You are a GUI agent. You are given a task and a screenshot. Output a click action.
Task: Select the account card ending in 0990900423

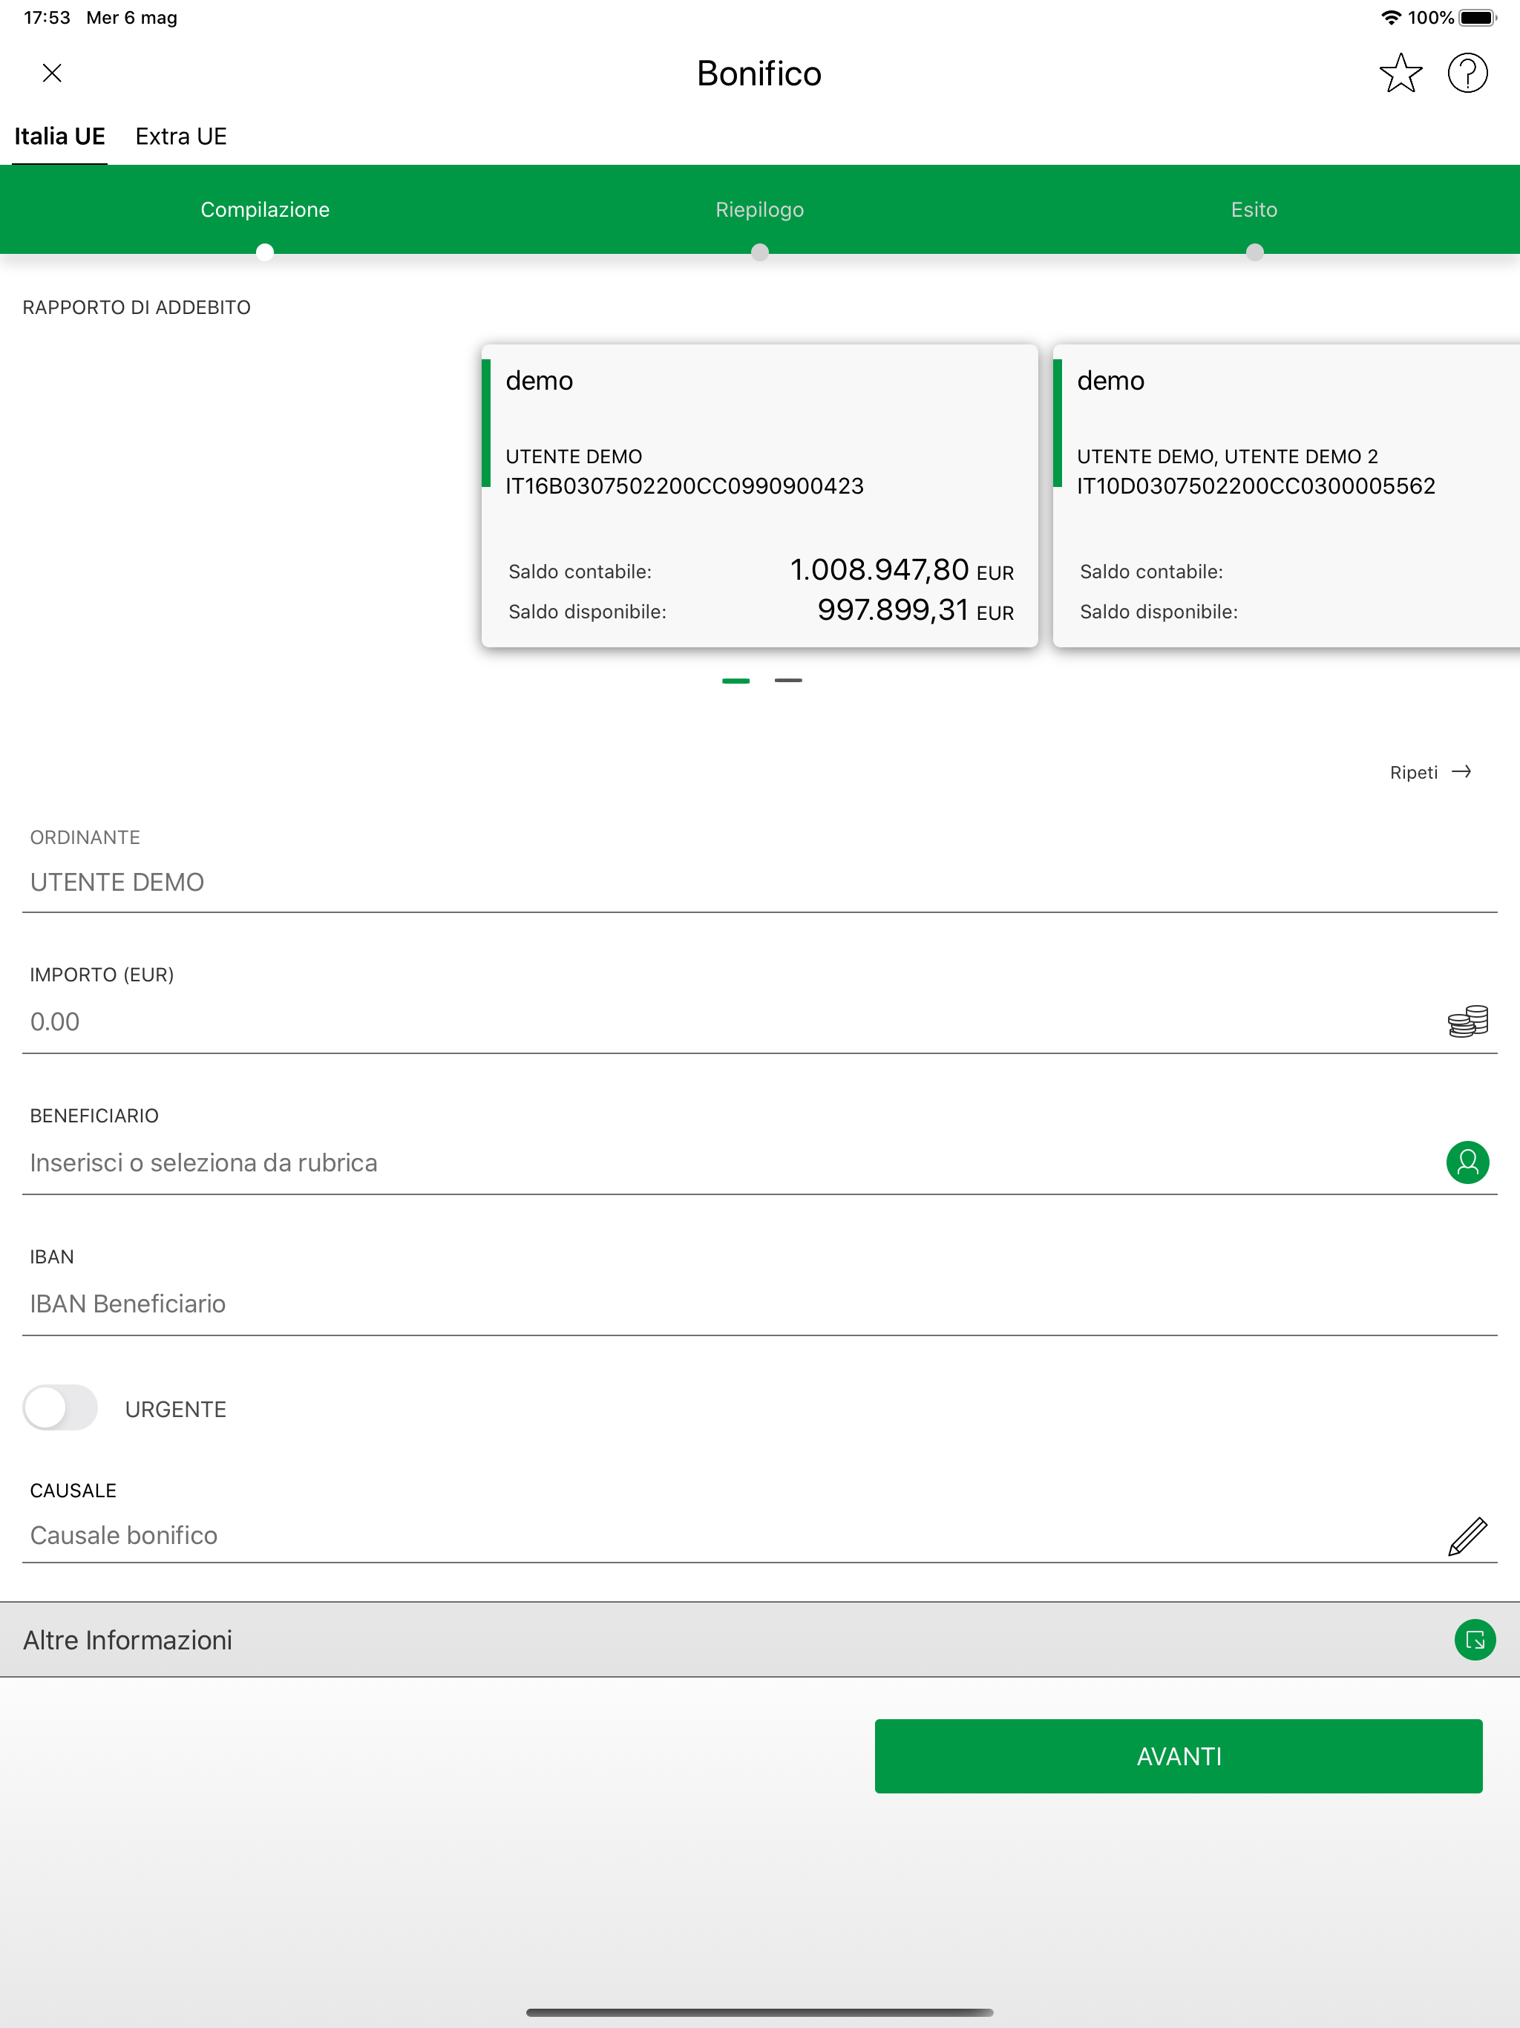759,495
